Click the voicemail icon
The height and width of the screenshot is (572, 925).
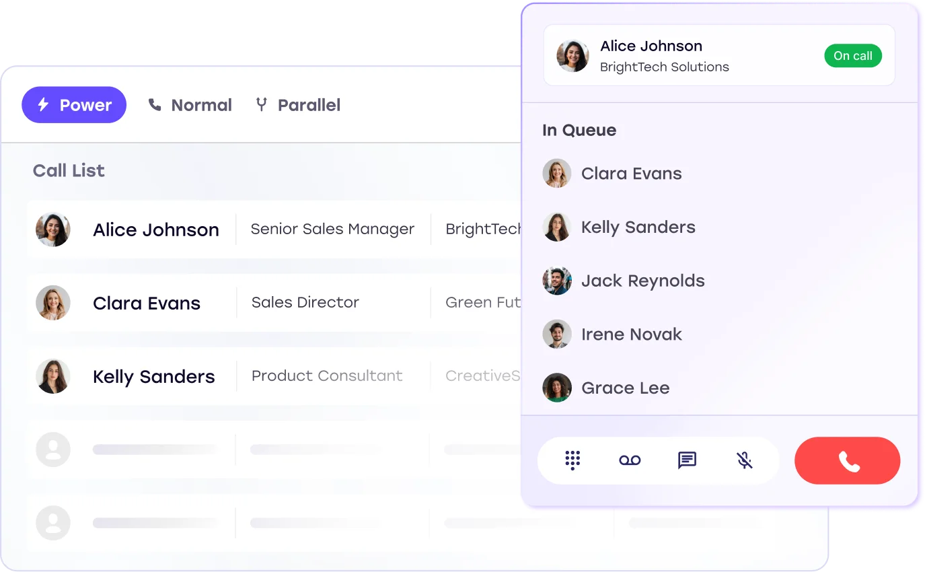(630, 460)
